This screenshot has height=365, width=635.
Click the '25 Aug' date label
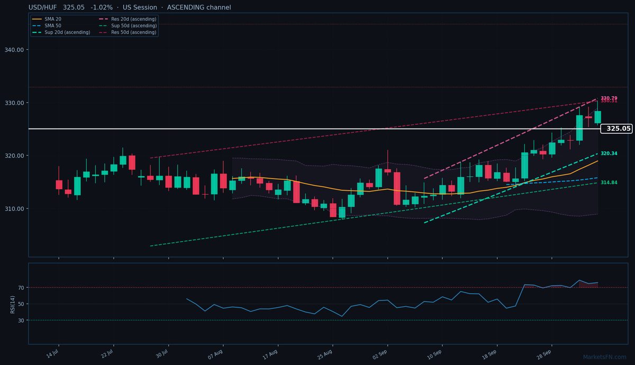(325, 354)
